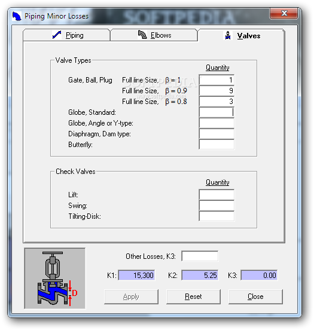Click the 'Butterfly:' label

pyautogui.click(x=81, y=145)
